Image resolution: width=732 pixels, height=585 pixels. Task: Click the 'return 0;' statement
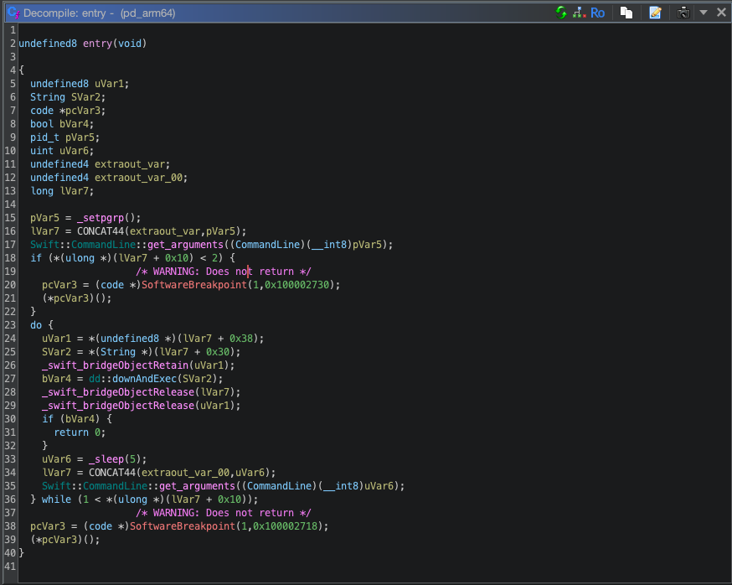pyautogui.click(x=80, y=432)
